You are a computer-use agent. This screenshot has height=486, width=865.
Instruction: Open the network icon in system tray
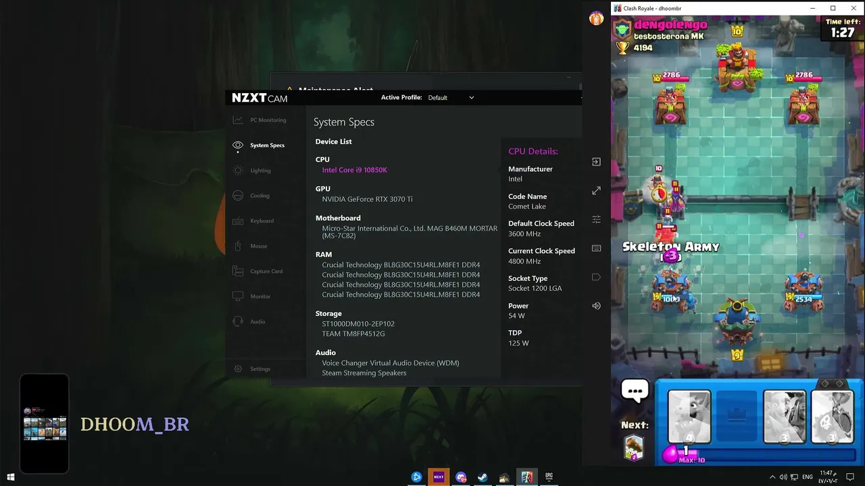coord(794,477)
